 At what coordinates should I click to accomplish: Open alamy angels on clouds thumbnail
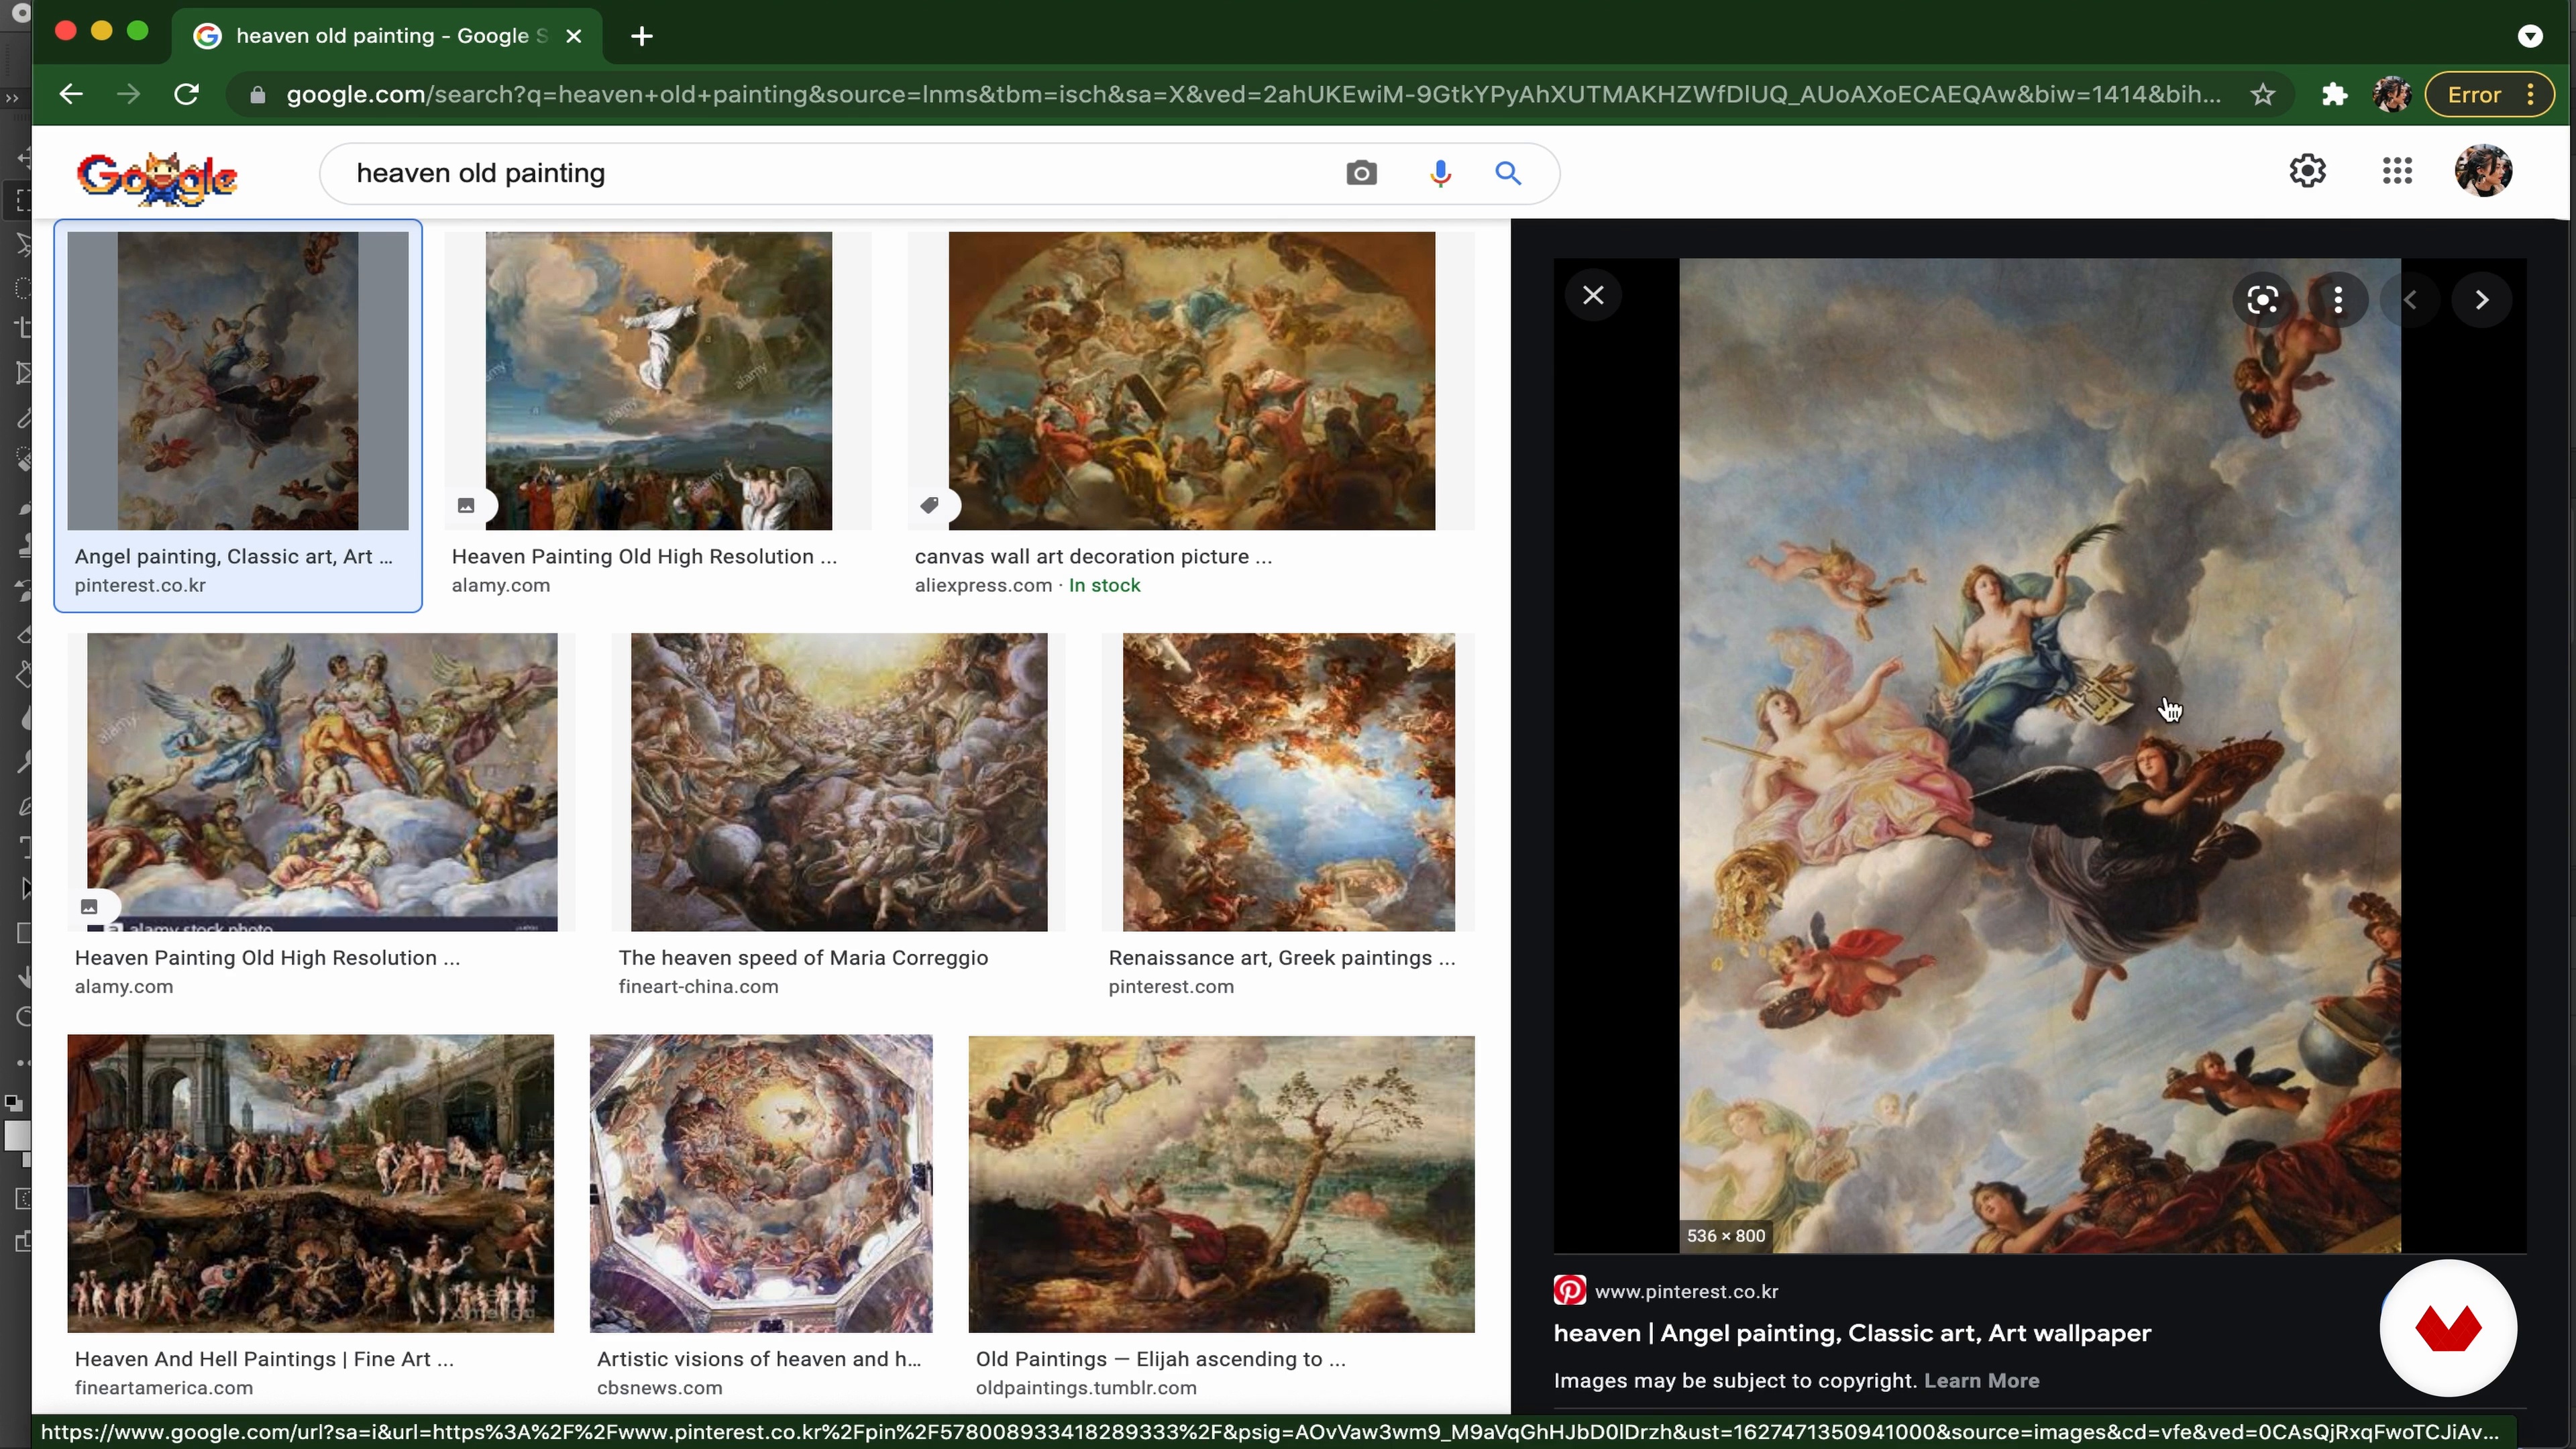tap(322, 781)
